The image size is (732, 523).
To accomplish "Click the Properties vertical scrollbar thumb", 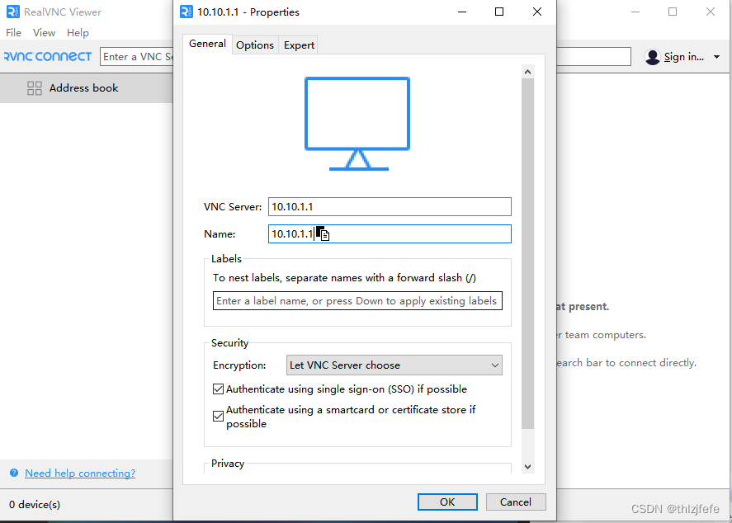I will 527,253.
